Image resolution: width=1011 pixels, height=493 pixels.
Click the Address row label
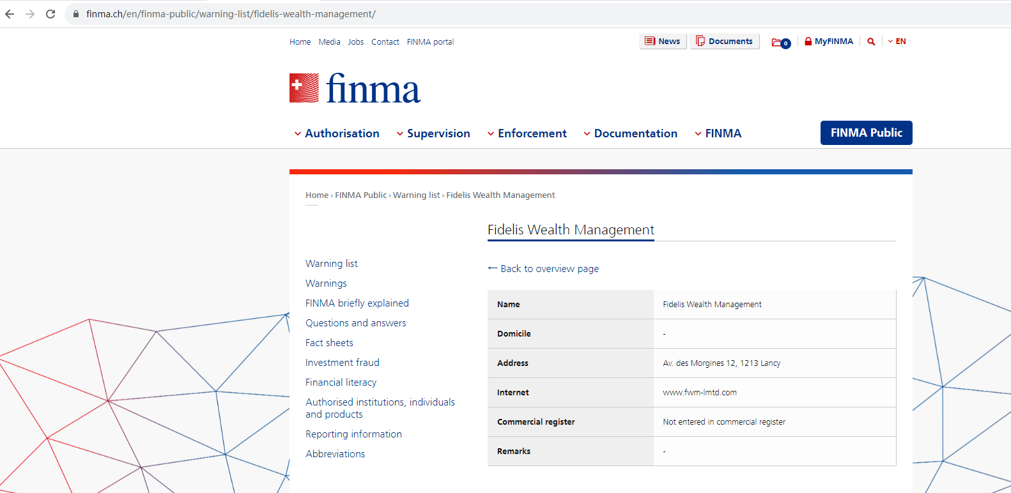coord(513,363)
